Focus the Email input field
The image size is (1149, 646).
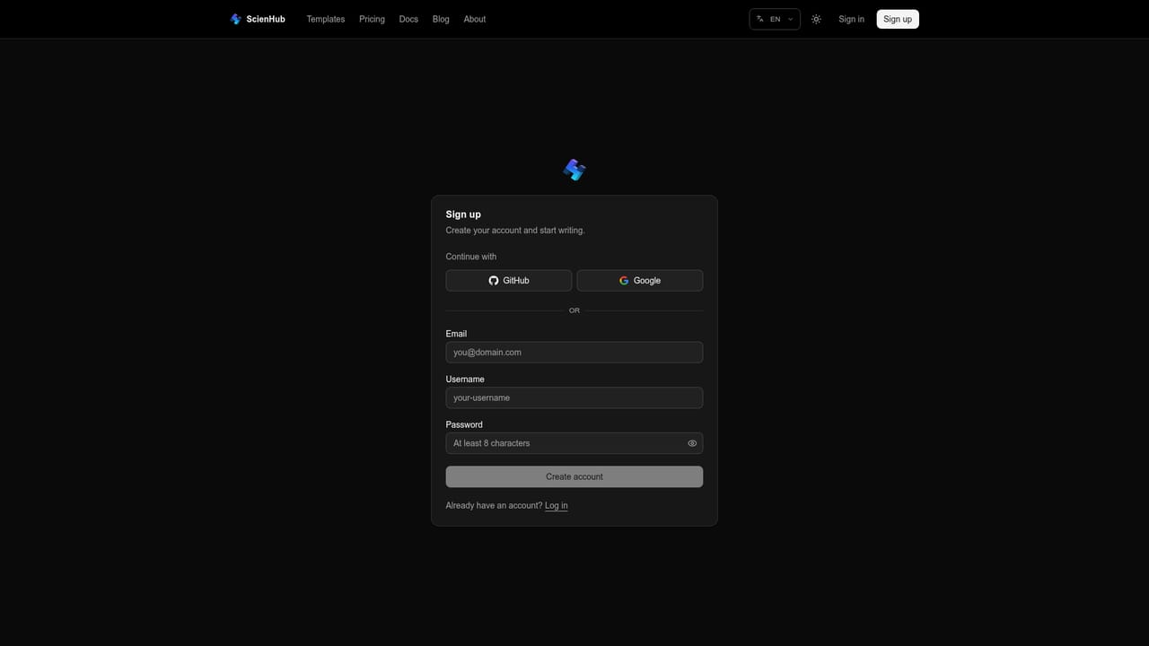tap(574, 353)
